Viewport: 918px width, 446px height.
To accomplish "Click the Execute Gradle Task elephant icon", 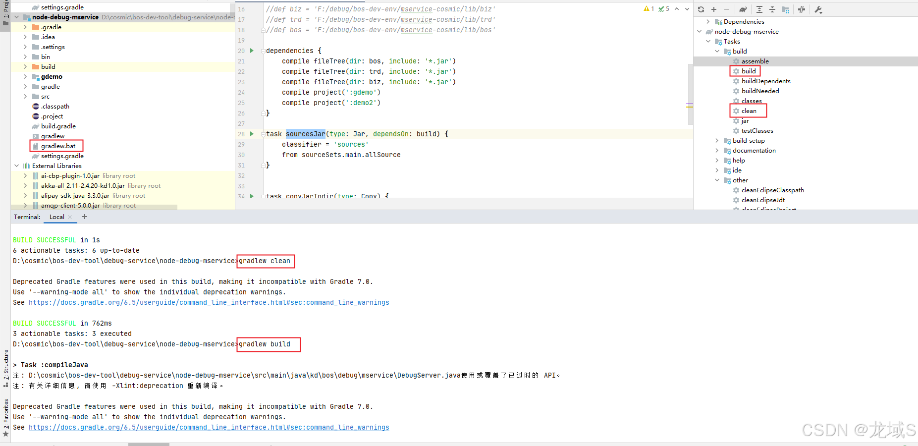I will [743, 9].
